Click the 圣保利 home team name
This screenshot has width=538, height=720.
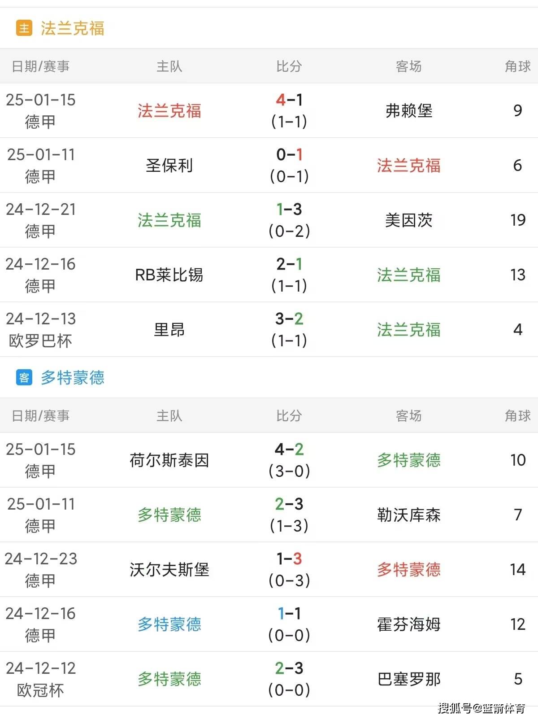click(169, 165)
